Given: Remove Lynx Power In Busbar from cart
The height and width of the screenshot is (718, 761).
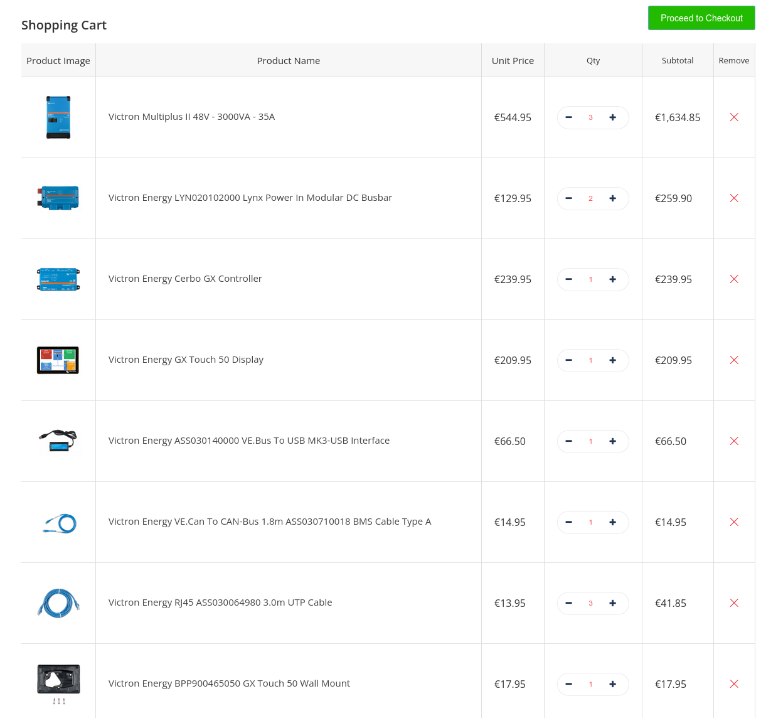Looking at the screenshot, I should pyautogui.click(x=734, y=198).
